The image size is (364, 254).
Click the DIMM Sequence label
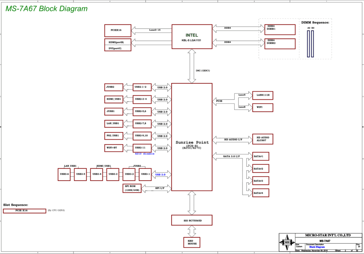(x=315, y=22)
